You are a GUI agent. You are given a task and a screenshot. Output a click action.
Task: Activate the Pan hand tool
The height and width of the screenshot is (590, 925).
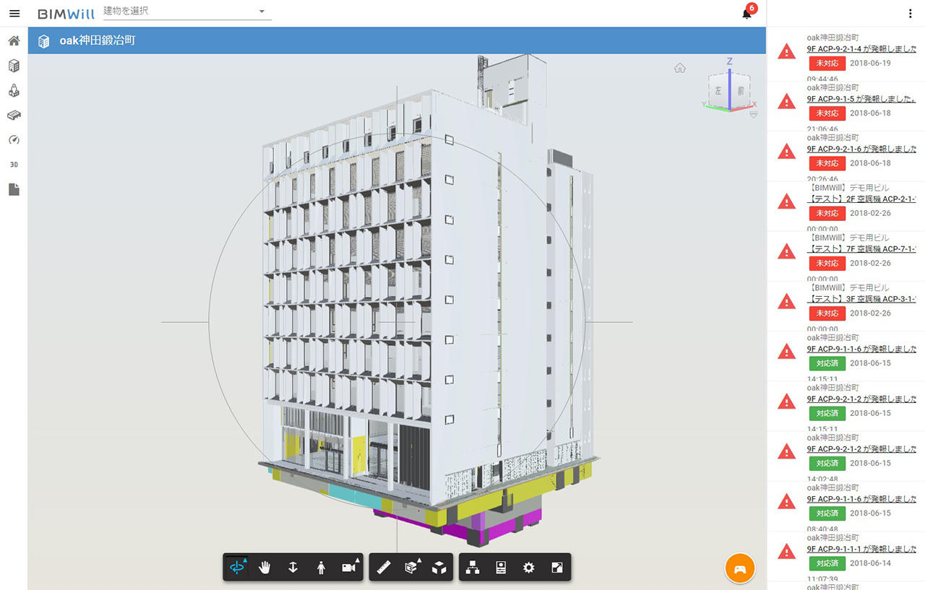coord(265,568)
